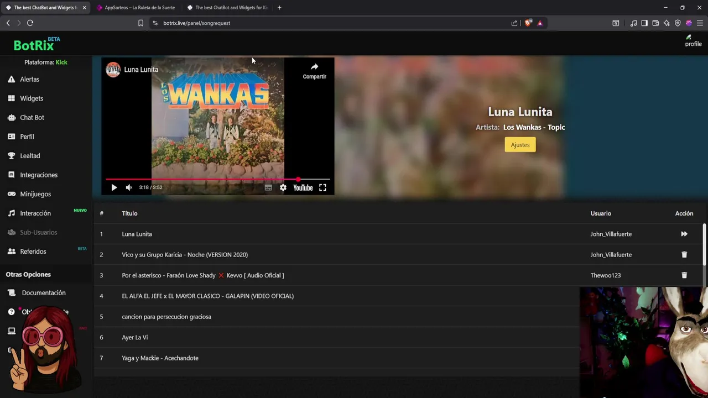Click the Los Wankas channel avatar

point(113,70)
